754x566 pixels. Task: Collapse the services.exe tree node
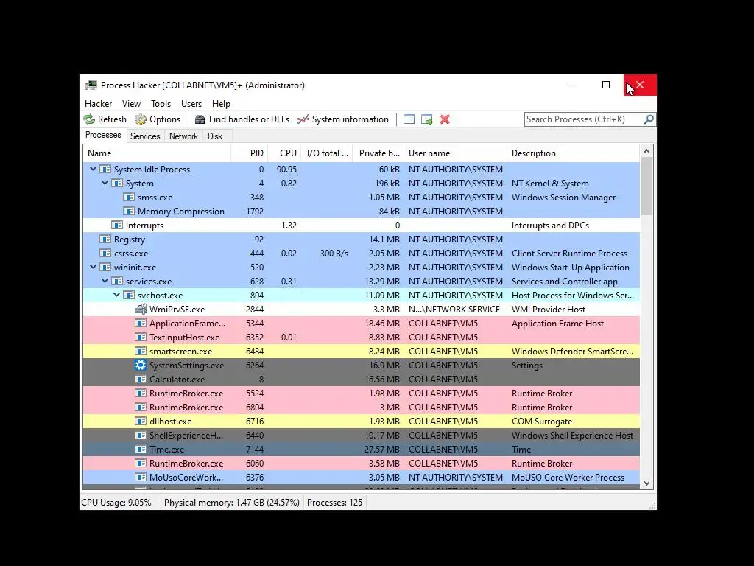point(105,281)
